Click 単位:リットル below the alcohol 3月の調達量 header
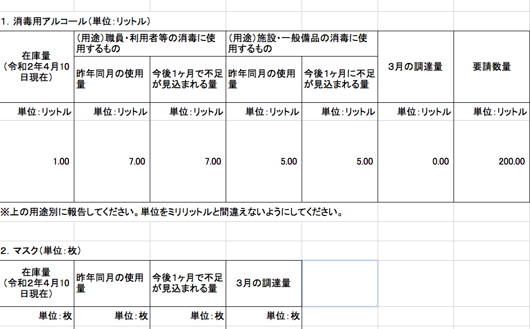 (415, 111)
